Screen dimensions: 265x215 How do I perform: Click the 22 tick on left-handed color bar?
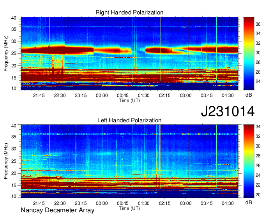coord(258,185)
